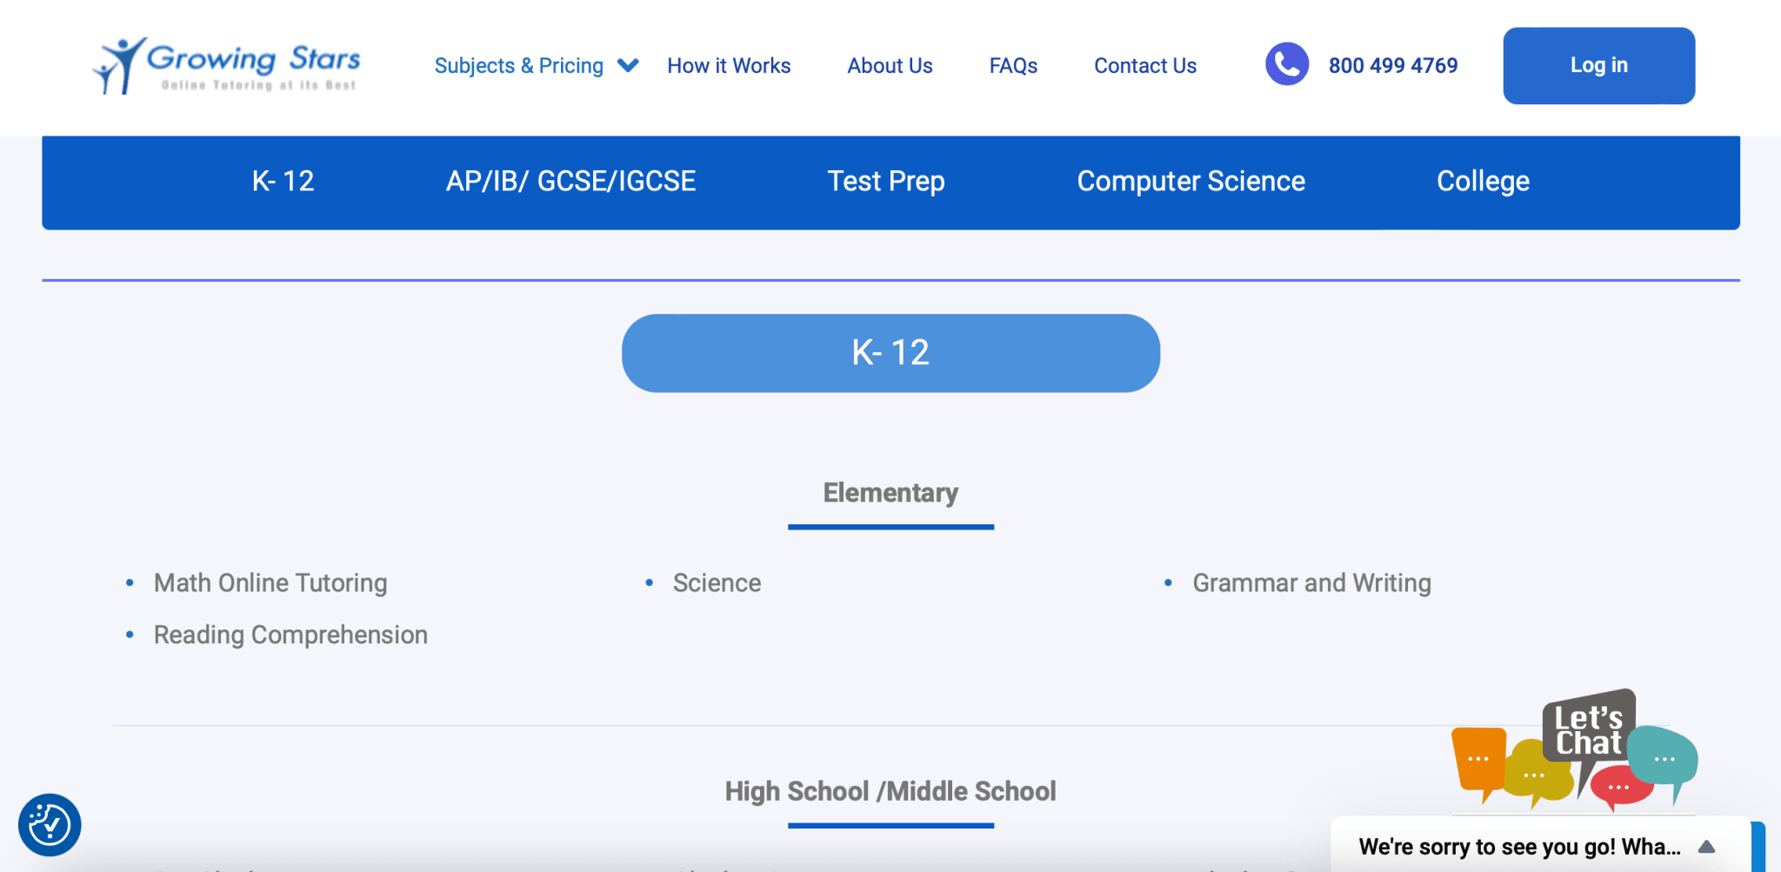Expand the chat message bar arrow
The height and width of the screenshot is (872, 1781).
click(x=1706, y=847)
